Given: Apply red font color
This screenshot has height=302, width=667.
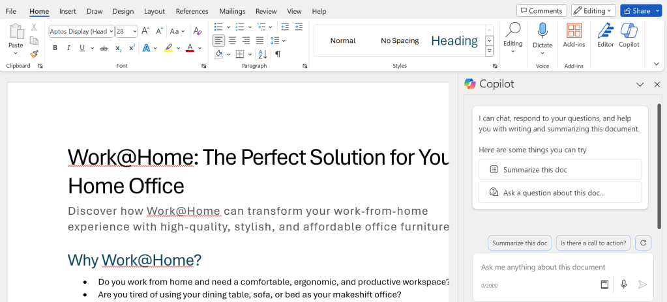Looking at the screenshot, I should 190,48.
